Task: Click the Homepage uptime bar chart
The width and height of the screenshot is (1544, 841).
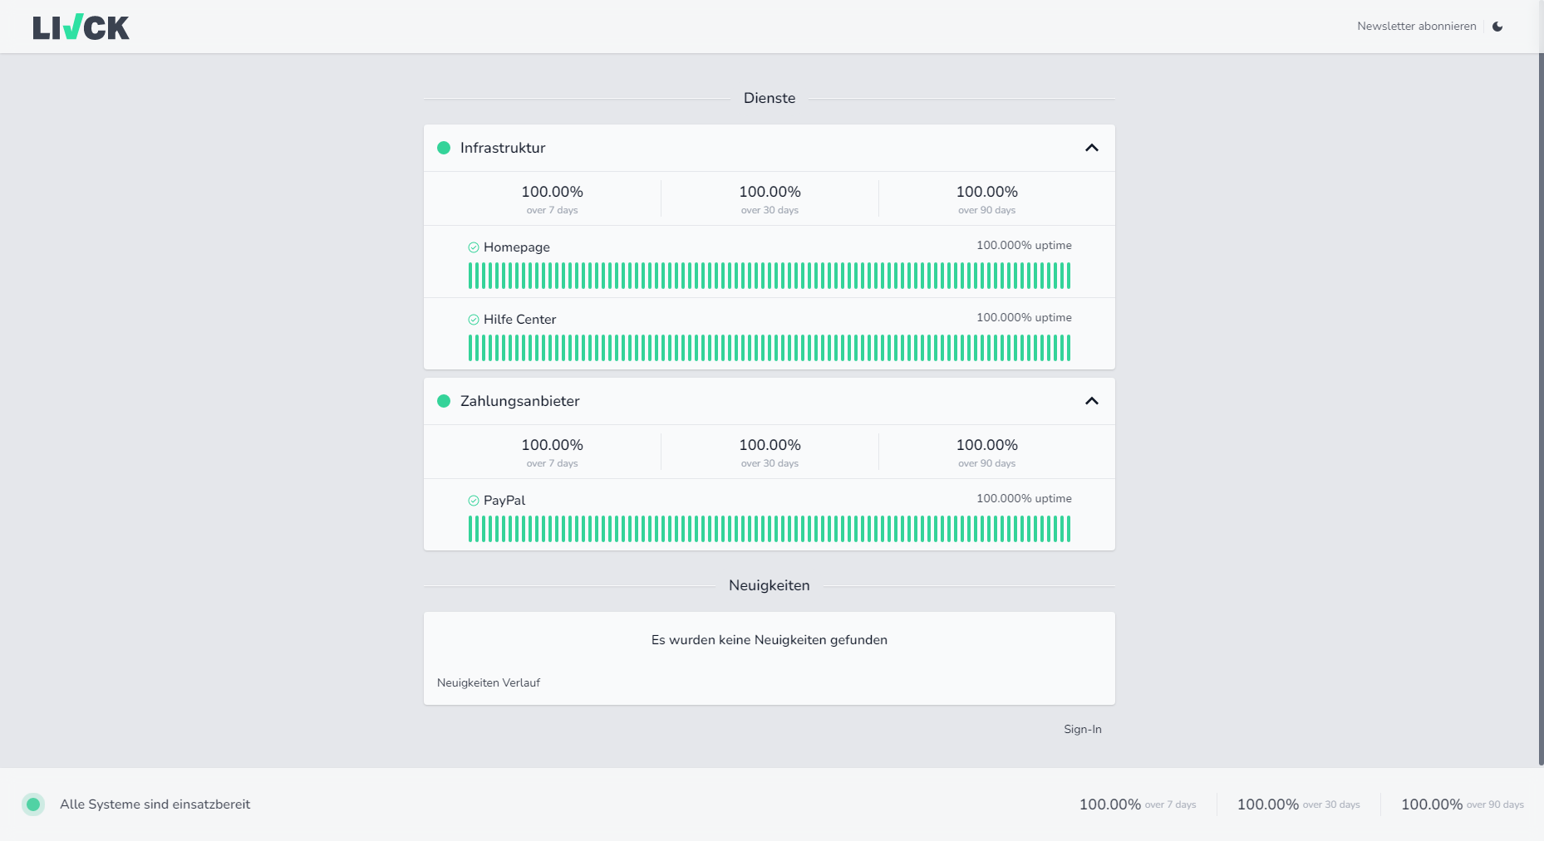Action: (769, 276)
